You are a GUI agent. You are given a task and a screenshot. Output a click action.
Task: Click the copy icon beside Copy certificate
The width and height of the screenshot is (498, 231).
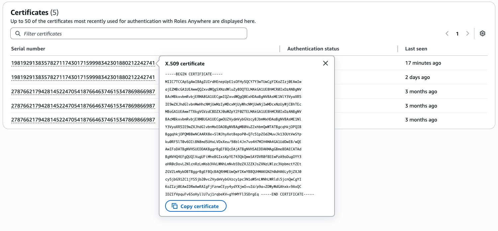175,206
